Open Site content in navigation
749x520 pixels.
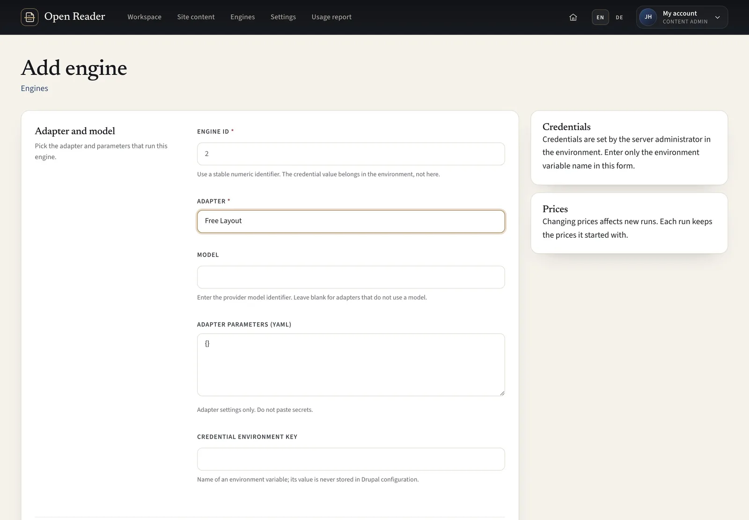[196, 17]
